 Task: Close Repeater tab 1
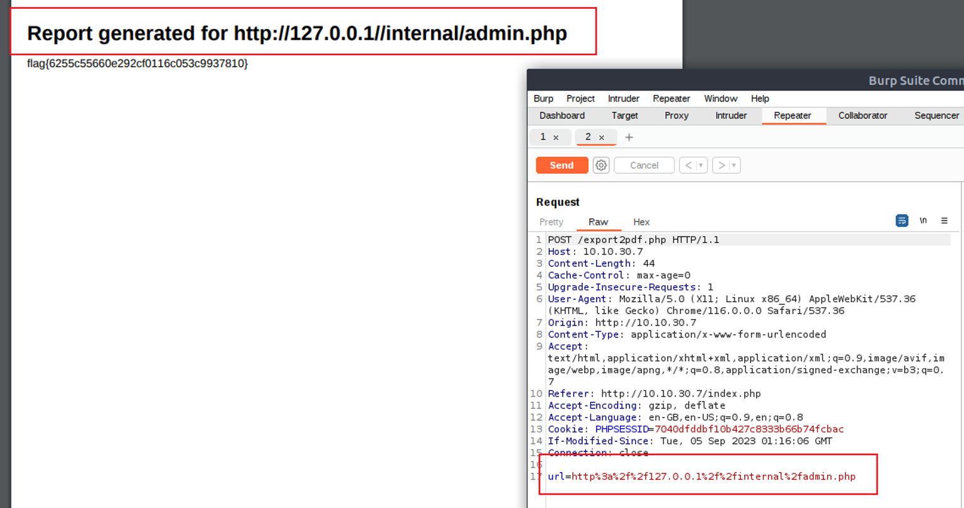556,137
